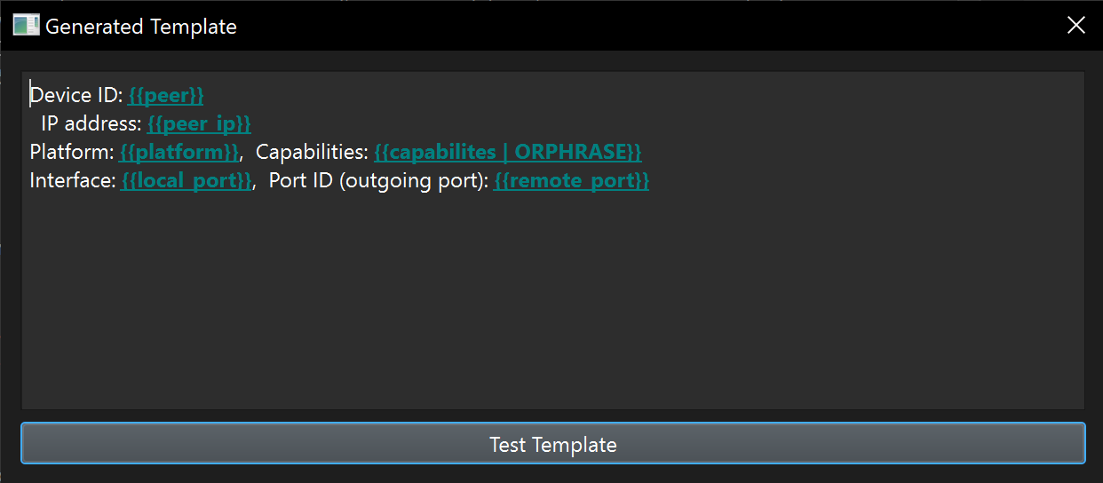Click the {{capabilites | ORPHRASE}} variable
The height and width of the screenshot is (483, 1103).
click(x=508, y=152)
